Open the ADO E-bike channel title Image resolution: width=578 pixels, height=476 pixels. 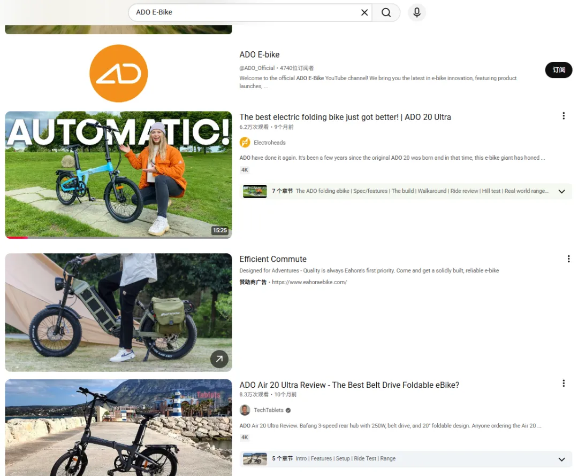coord(260,55)
